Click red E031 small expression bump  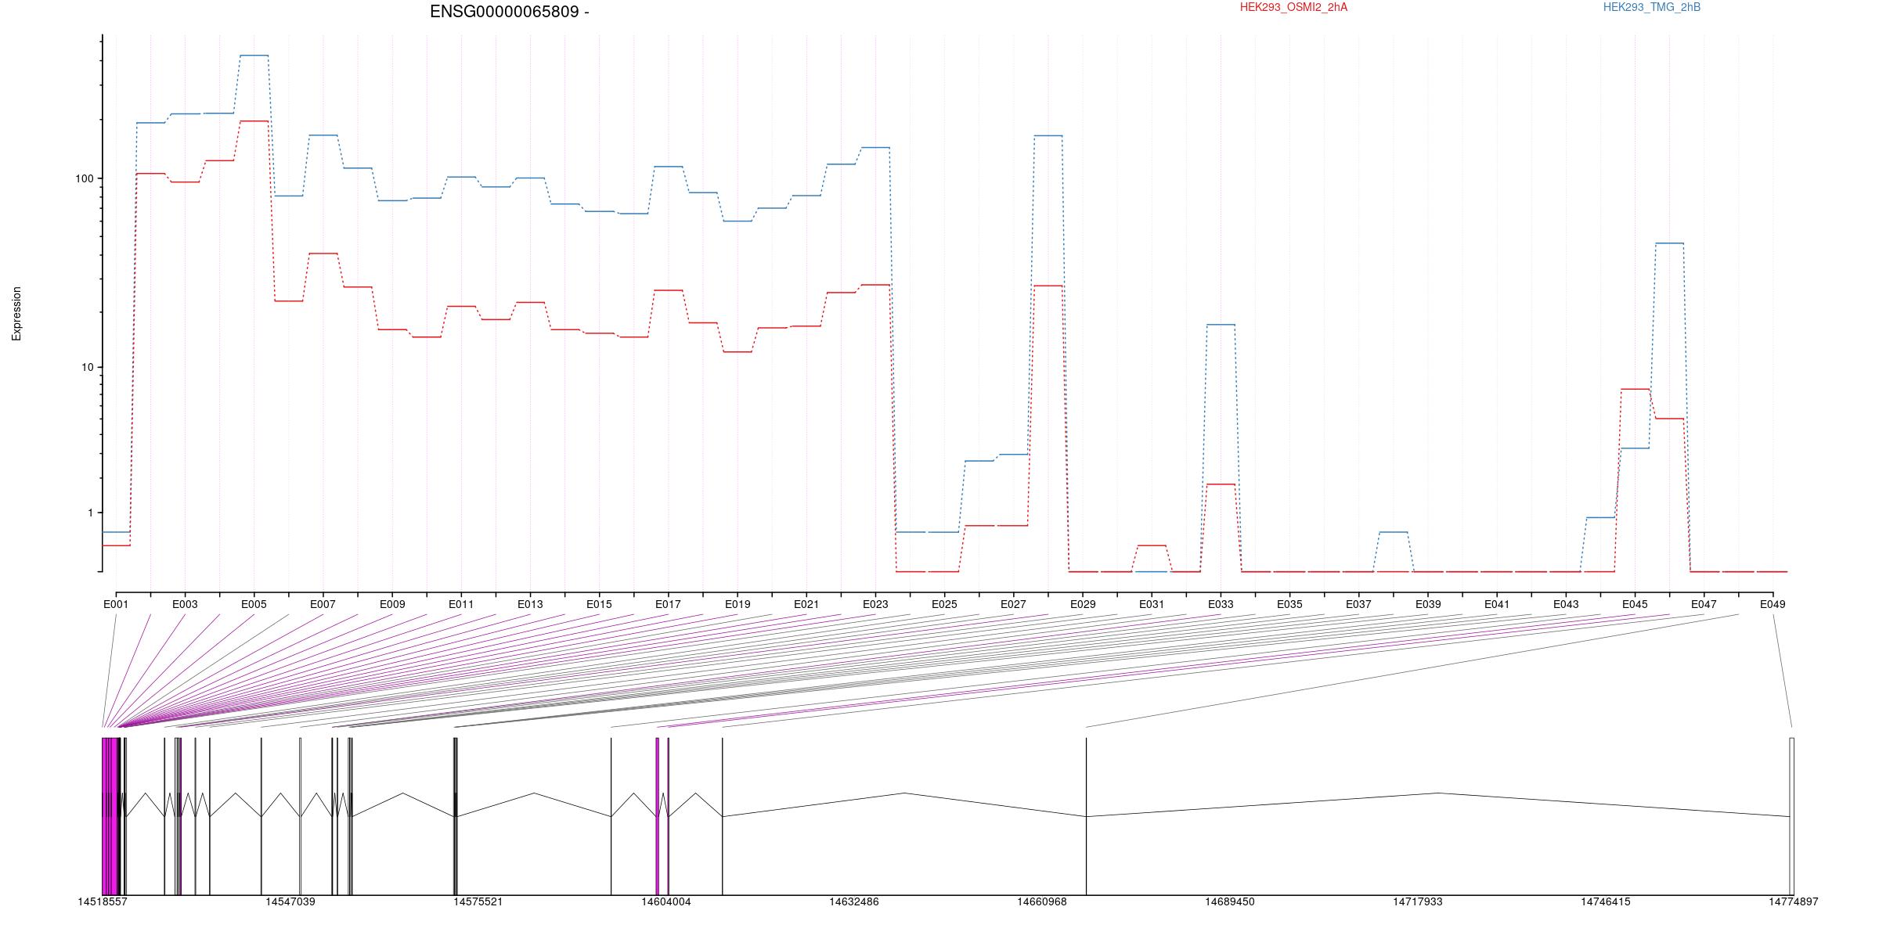tap(1152, 545)
